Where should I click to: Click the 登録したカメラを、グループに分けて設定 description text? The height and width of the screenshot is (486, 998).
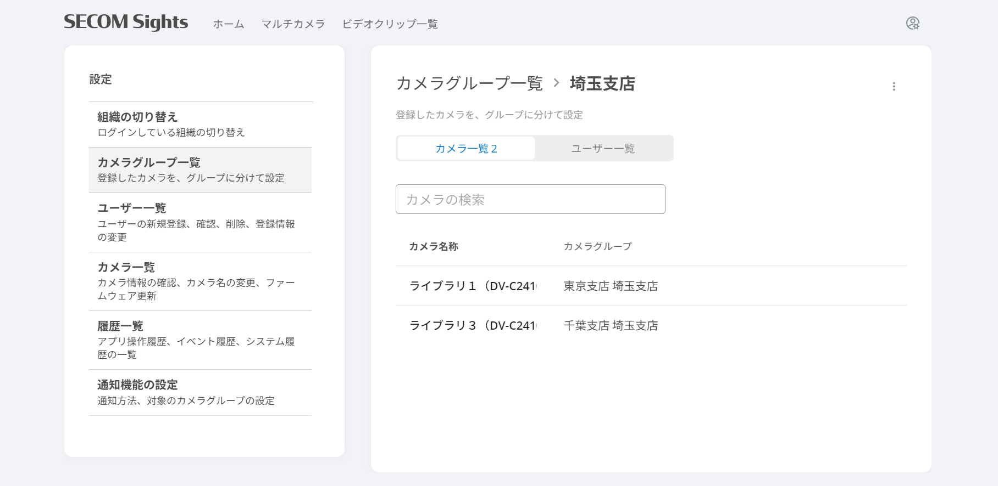click(489, 115)
